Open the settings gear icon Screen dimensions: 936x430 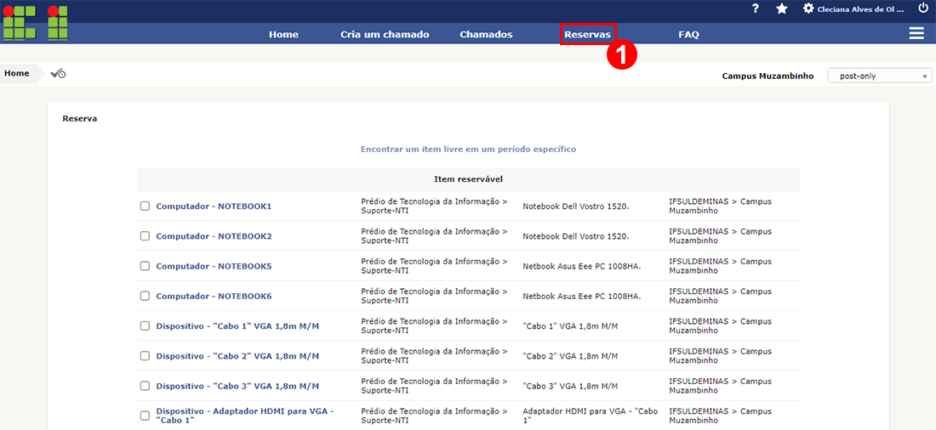pos(808,8)
